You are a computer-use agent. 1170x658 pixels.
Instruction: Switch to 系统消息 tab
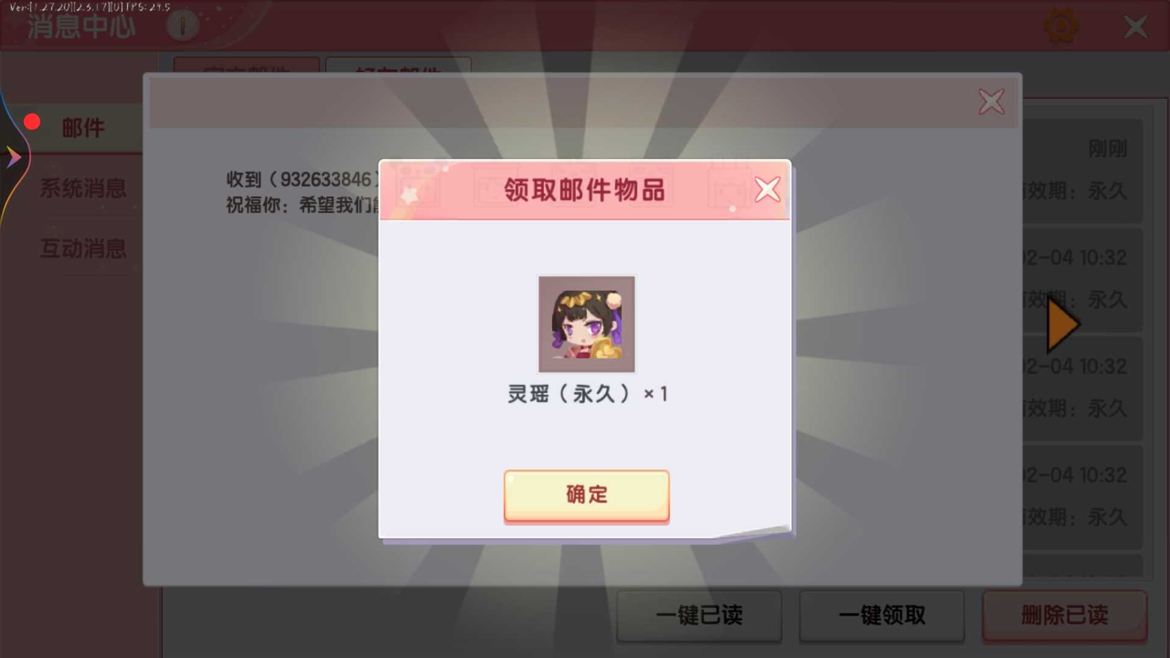tap(83, 188)
